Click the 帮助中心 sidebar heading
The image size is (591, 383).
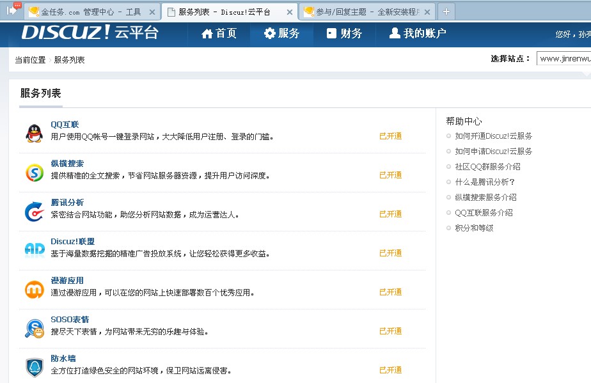pyautogui.click(x=464, y=121)
